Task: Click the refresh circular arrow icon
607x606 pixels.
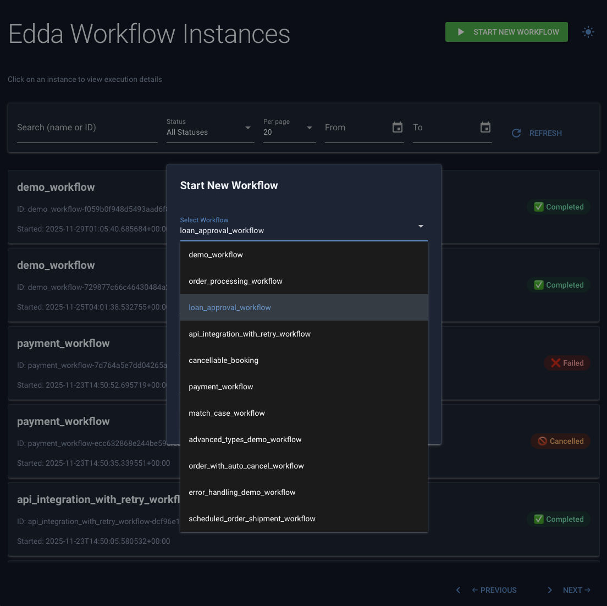Action: pyautogui.click(x=516, y=133)
